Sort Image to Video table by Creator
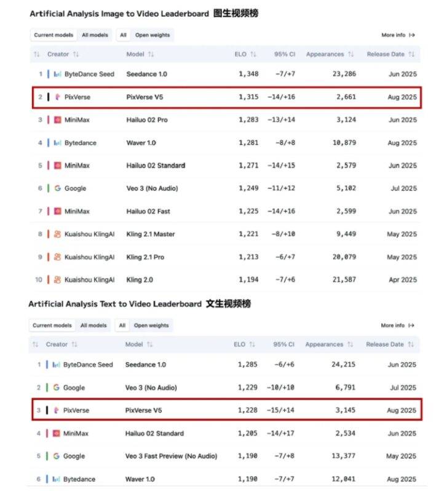 coord(63,54)
